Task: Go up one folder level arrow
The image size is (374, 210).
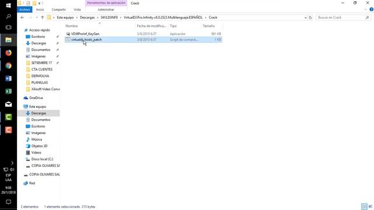Action: (43, 17)
